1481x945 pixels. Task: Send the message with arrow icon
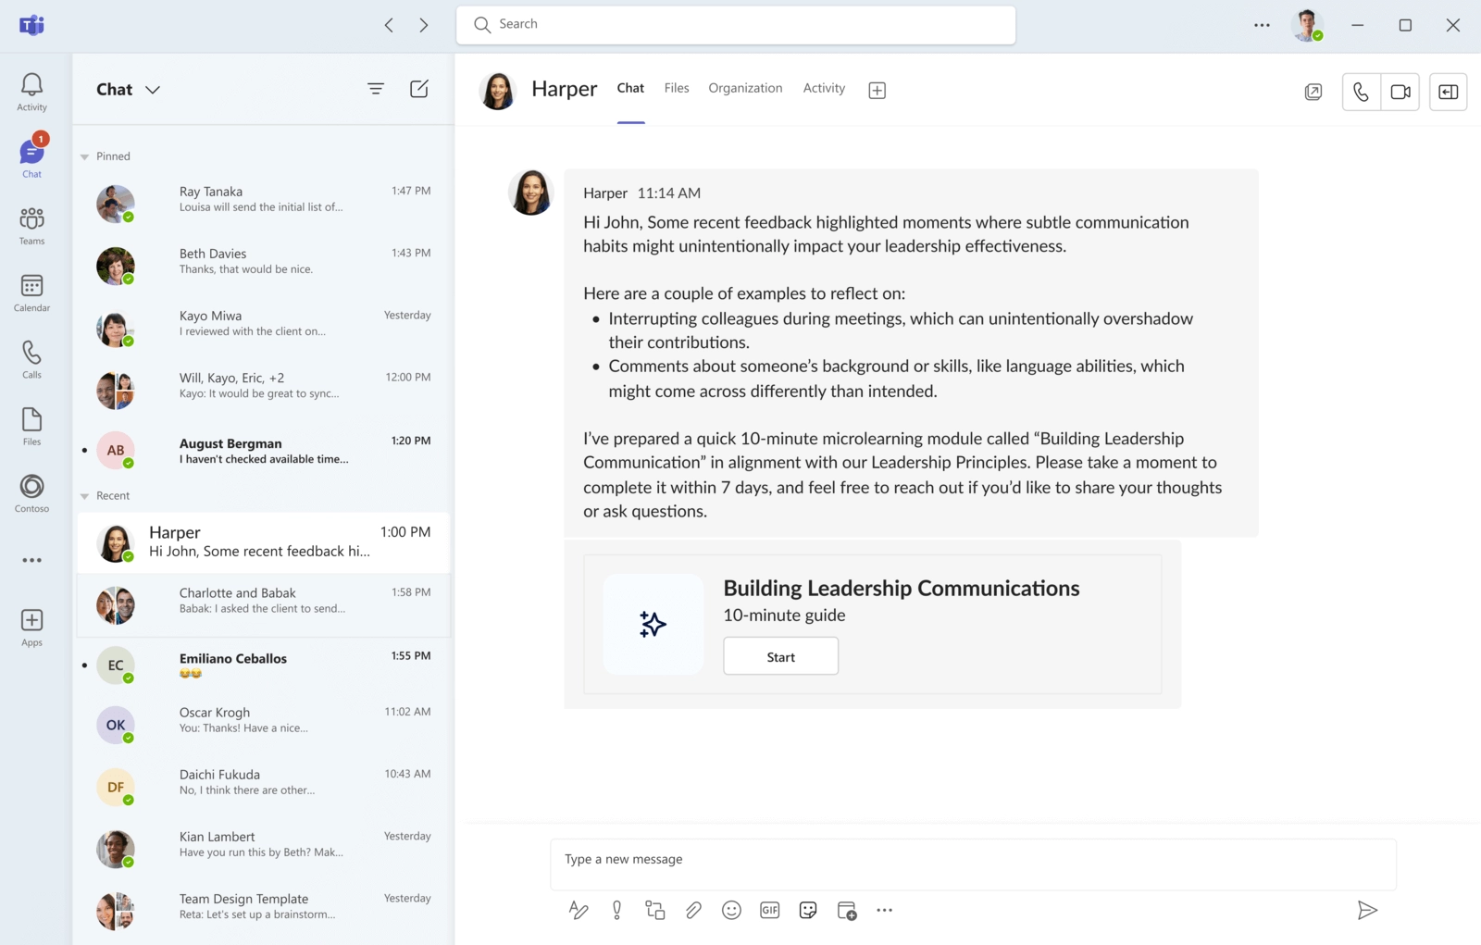(x=1366, y=911)
